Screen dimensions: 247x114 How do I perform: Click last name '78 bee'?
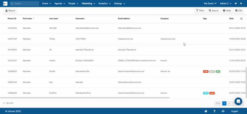(x=52, y=39)
